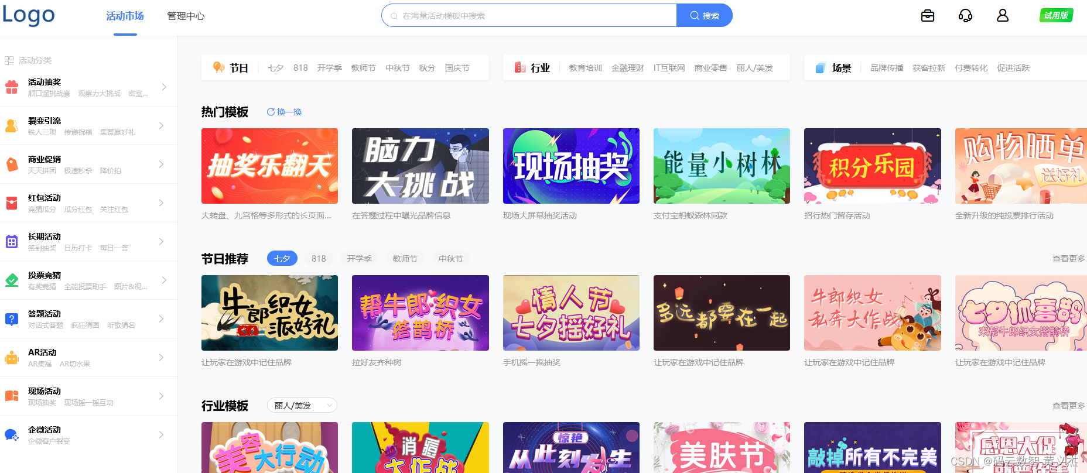The width and height of the screenshot is (1087, 473).
Task: Open the 付费转化 scene filter link
Action: pyautogui.click(x=971, y=68)
